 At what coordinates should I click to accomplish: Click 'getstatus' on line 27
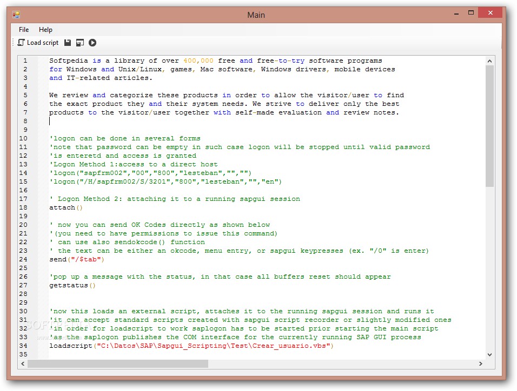[69, 285]
